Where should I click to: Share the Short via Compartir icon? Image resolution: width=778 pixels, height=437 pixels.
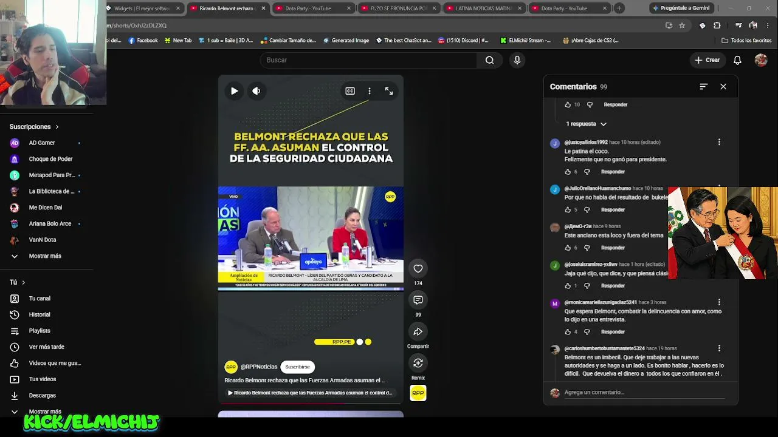tap(418, 332)
